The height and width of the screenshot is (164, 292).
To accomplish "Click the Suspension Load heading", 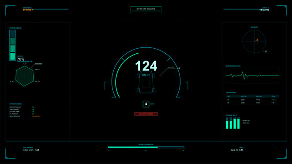I will click(x=233, y=66).
